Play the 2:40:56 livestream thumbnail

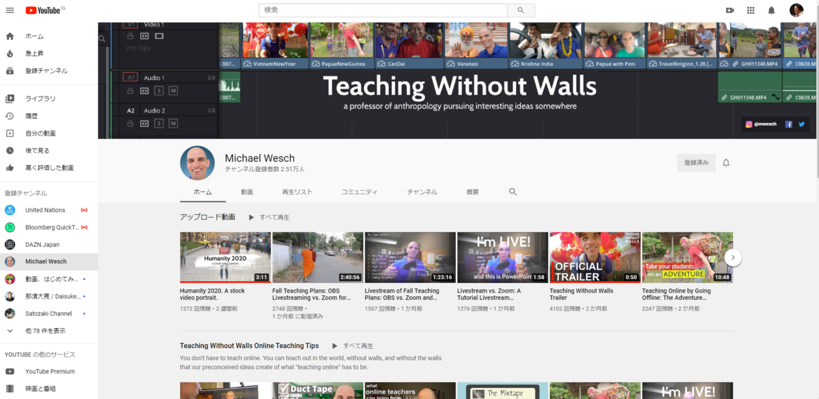tap(317, 258)
